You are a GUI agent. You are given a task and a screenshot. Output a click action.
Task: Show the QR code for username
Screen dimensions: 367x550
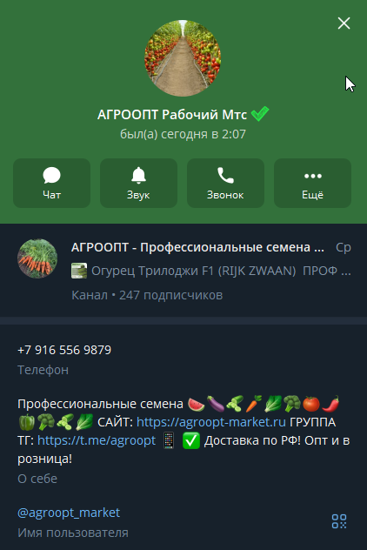click(339, 521)
